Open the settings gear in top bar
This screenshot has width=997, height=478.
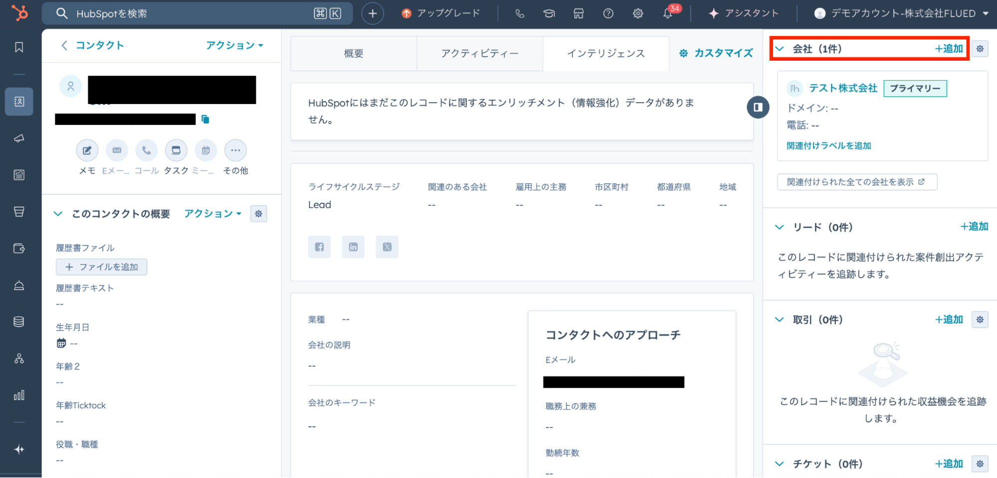(x=638, y=13)
